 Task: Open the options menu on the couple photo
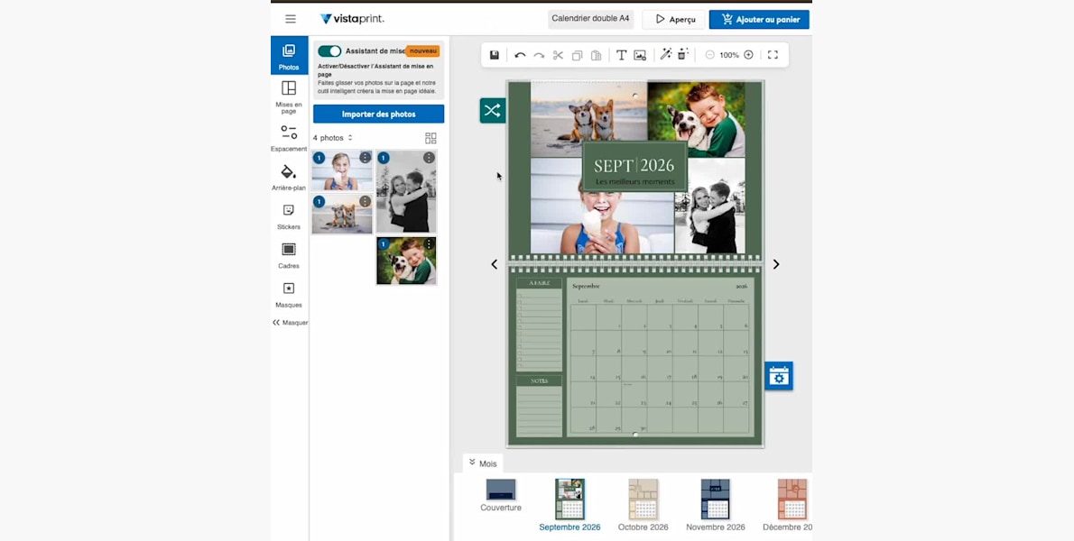[429, 158]
